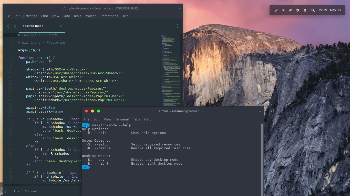The height and width of the screenshot is (196, 350).
Task: Click the 'desktop-mode --help' command text
Action: click(112, 125)
